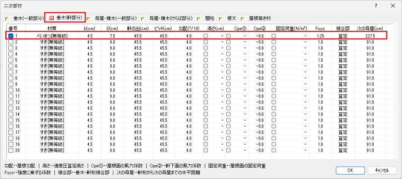The height and width of the screenshot is (179, 402).
Task: Switch to the 間柱 tab
Action: (209, 18)
